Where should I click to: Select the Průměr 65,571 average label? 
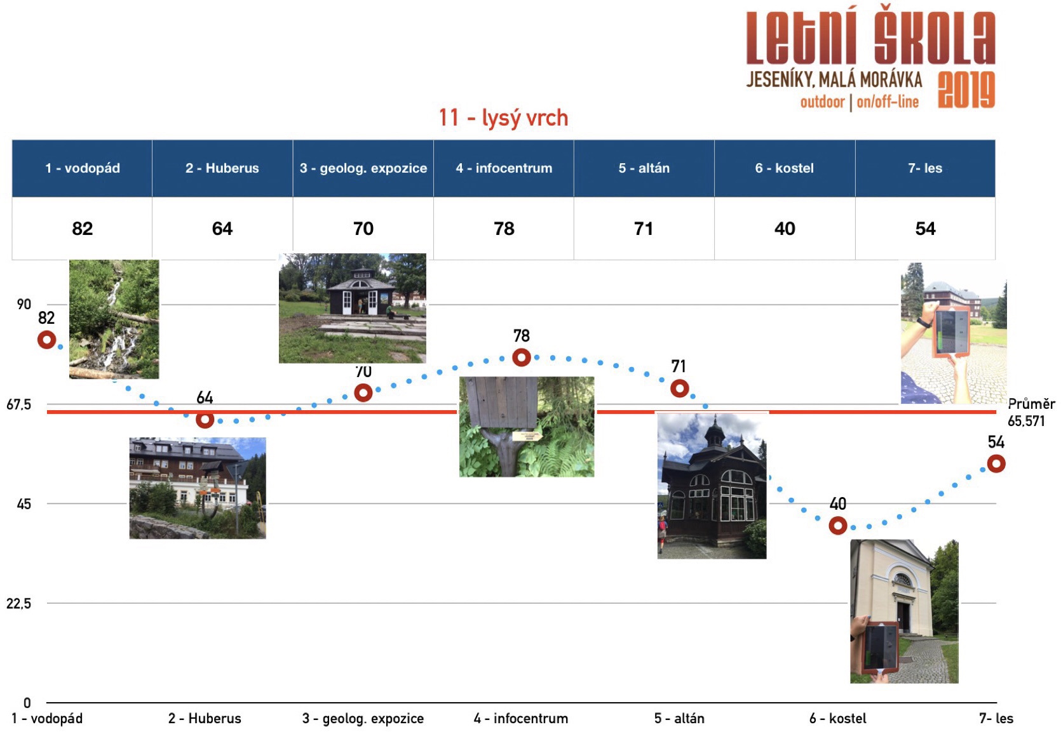click(x=1031, y=412)
